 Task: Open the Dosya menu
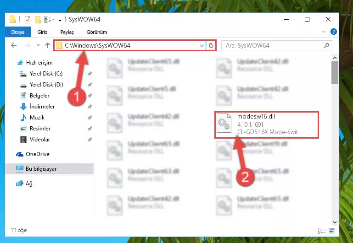click(x=18, y=32)
